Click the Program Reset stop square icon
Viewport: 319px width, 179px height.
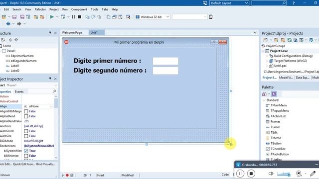(80, 17)
